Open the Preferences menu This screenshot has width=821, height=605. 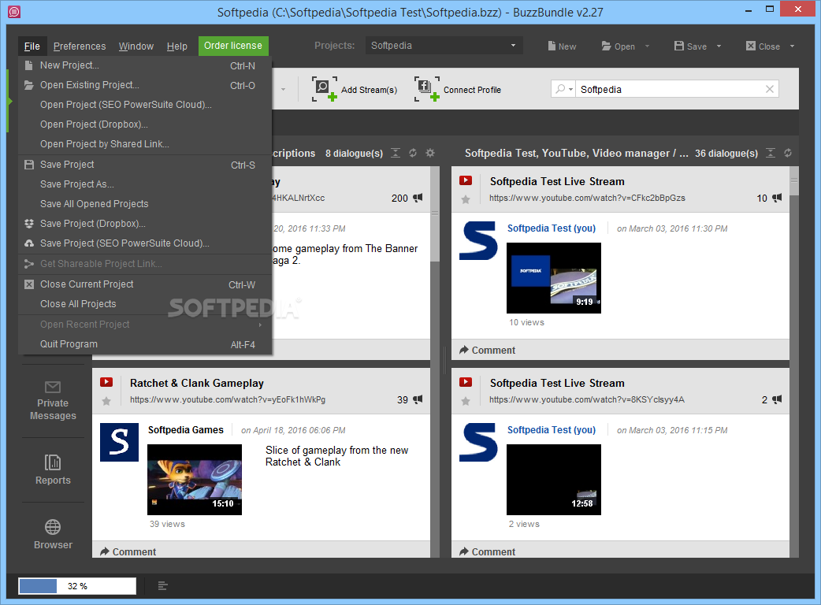pos(80,46)
